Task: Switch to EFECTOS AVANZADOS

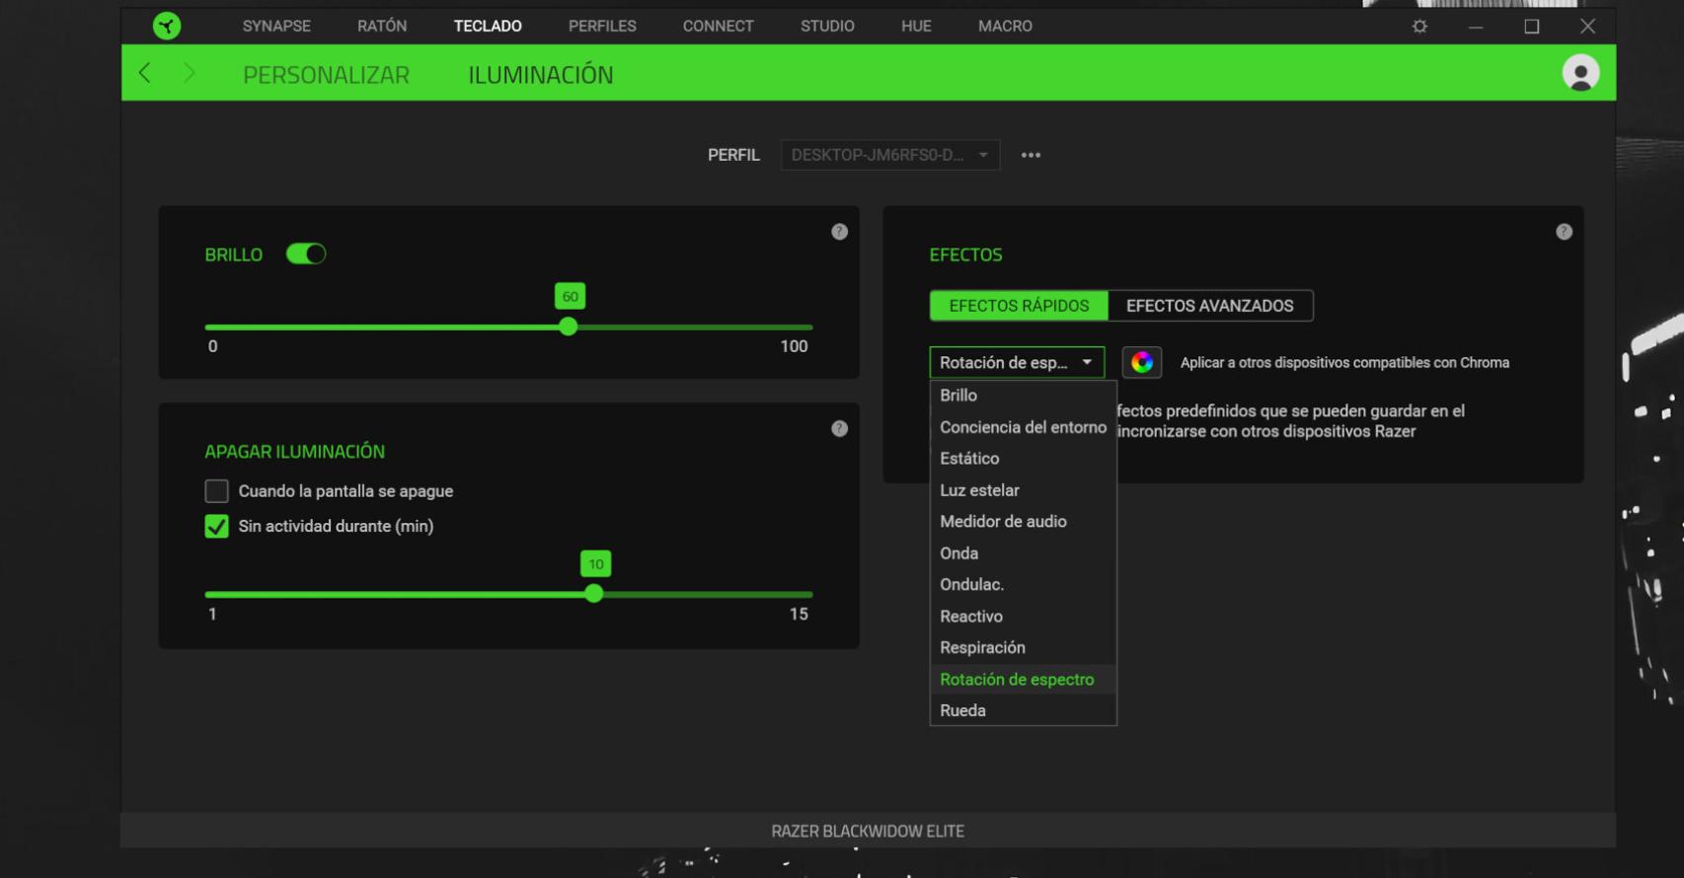Action: point(1210,306)
